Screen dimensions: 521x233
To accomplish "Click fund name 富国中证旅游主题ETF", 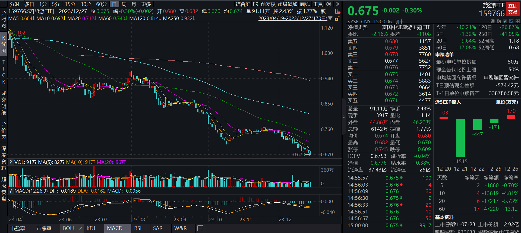I will point(406,27).
